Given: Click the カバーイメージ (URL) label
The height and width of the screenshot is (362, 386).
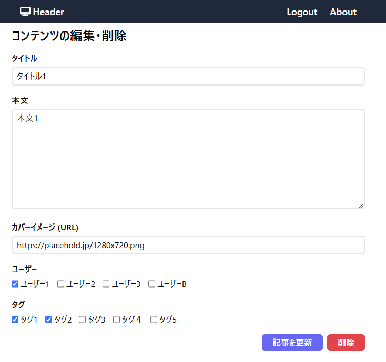Looking at the screenshot, I should click(45, 227).
